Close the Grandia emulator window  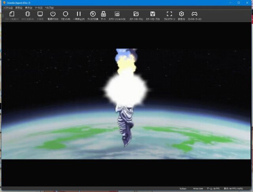(x=247, y=3)
